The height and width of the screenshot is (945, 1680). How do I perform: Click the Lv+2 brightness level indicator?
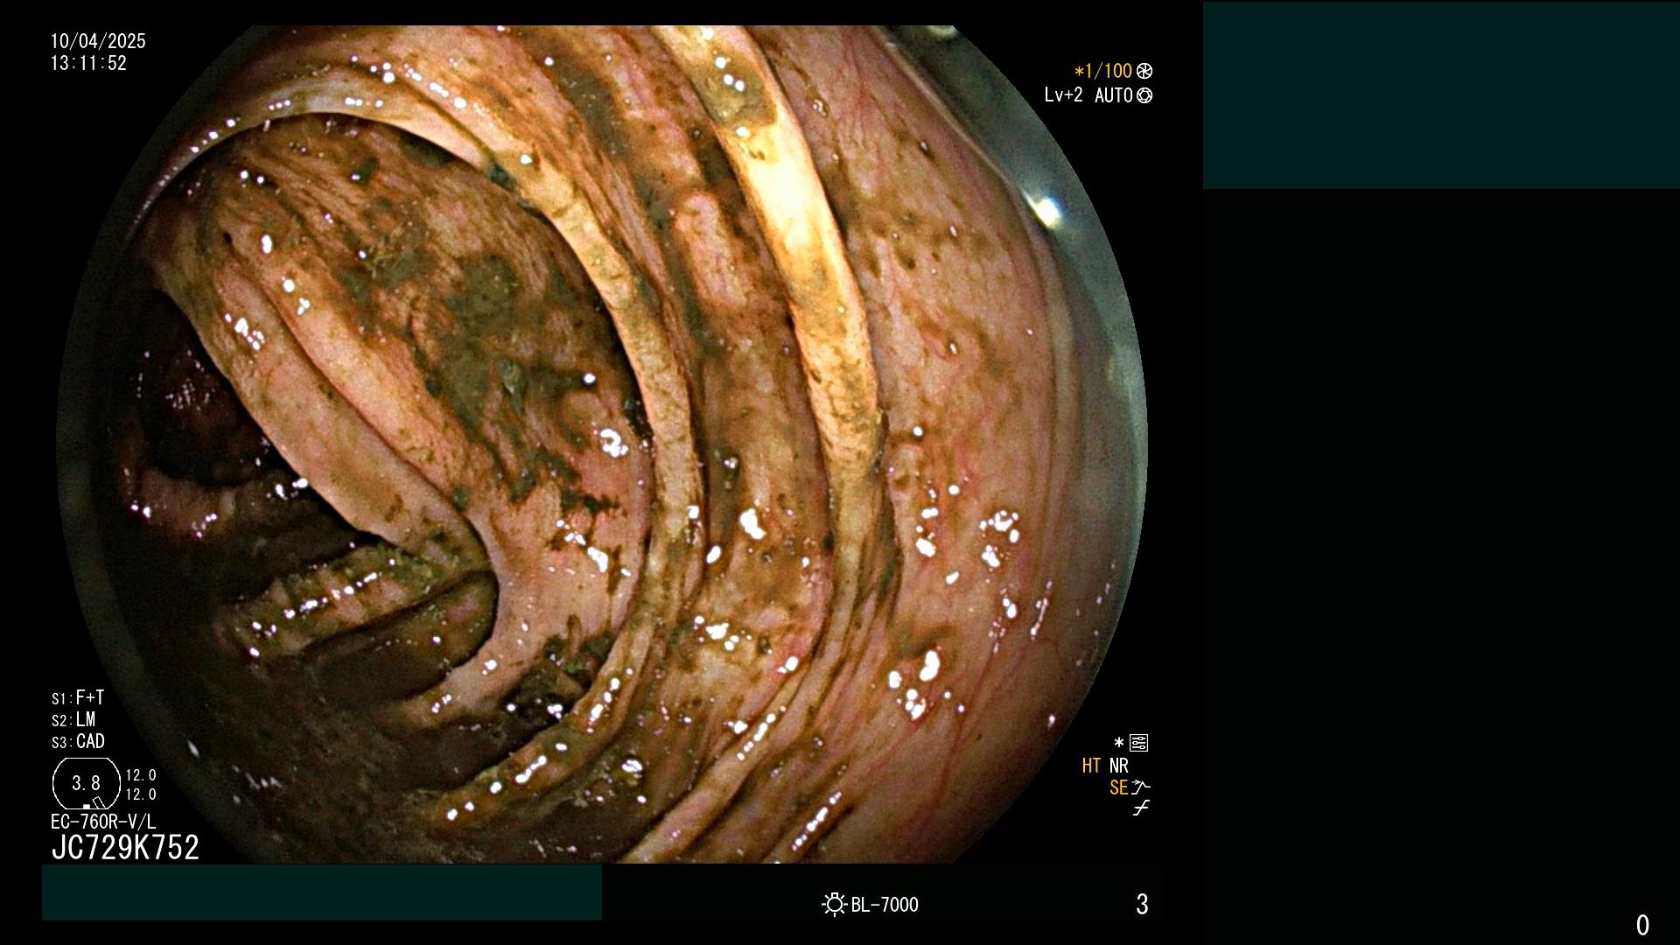coord(1063,95)
